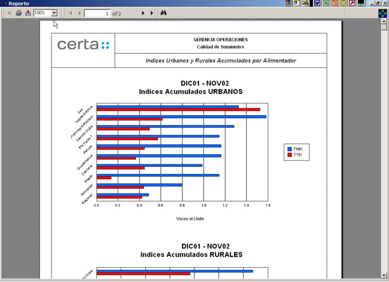
Task: Click the page number input field
Action: [97, 13]
